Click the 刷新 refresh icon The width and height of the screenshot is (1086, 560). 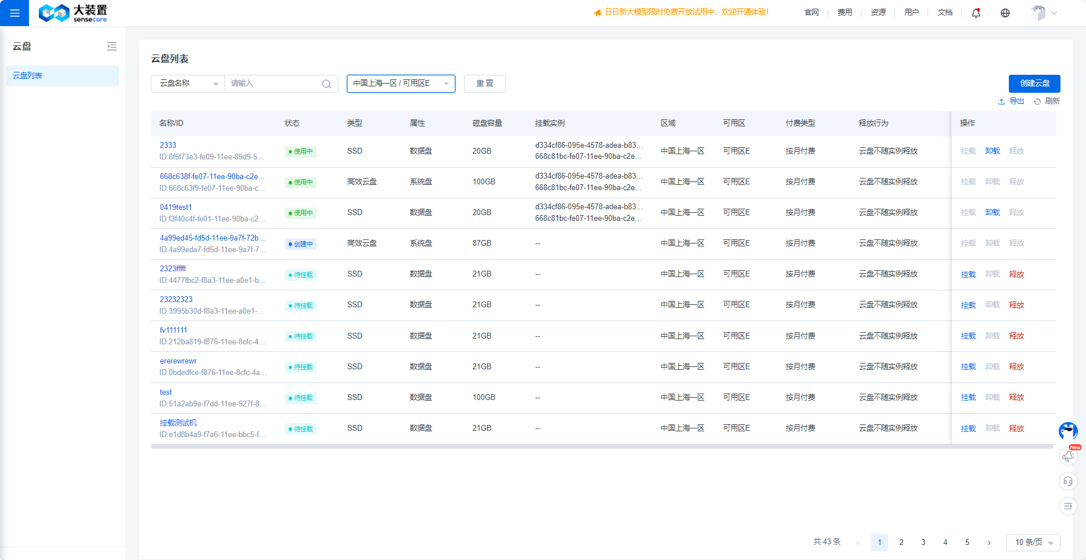coord(1037,101)
